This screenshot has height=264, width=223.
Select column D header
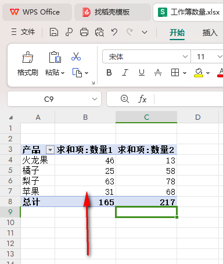pos(198,117)
